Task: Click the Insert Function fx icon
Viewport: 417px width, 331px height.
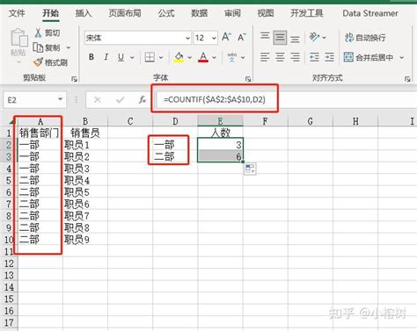Action: [143, 100]
